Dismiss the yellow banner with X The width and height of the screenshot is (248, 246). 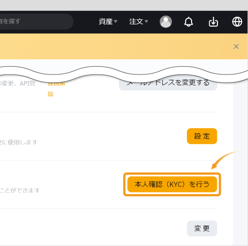236,46
